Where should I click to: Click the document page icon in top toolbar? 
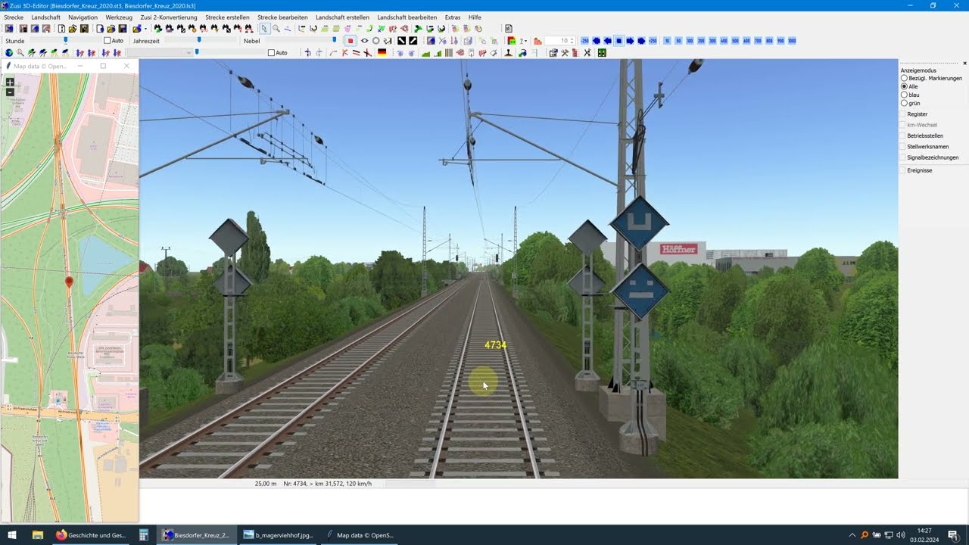coord(509,29)
